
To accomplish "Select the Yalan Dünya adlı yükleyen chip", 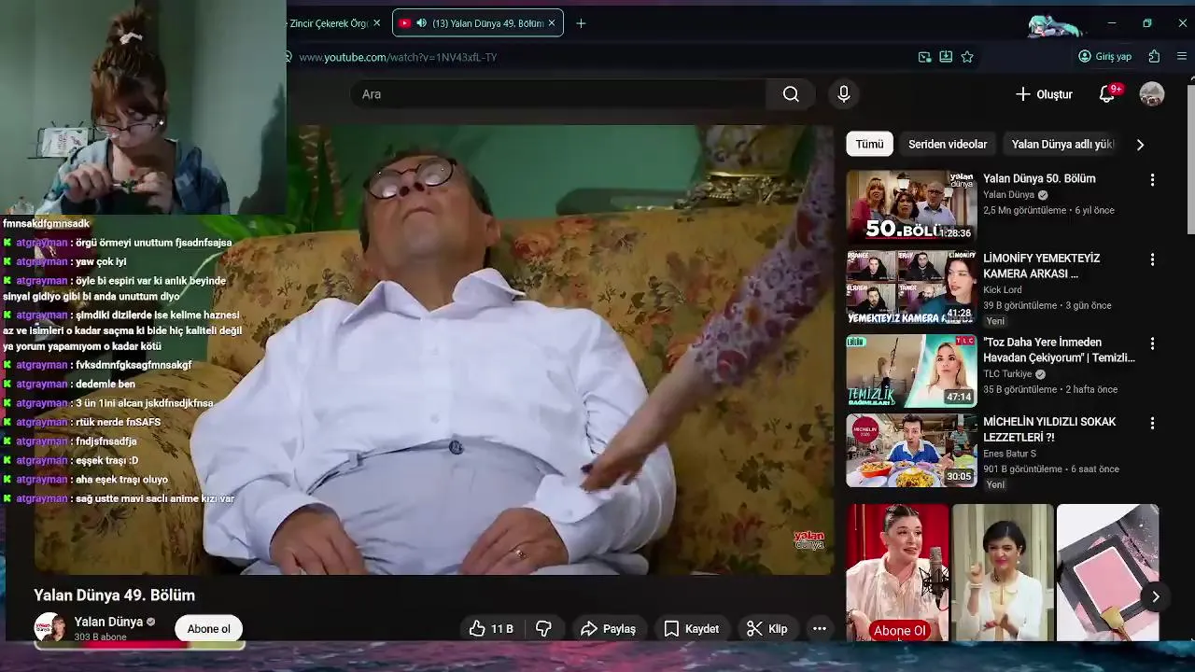I will pos(1062,145).
